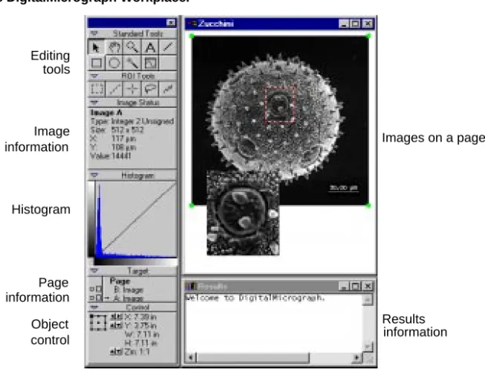Viewport: 485px width, 372px height.
Task: Click the grayscale gradient bar below histogram
Action: point(135,262)
